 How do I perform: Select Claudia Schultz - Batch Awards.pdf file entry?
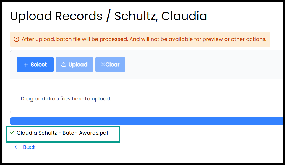62,133
